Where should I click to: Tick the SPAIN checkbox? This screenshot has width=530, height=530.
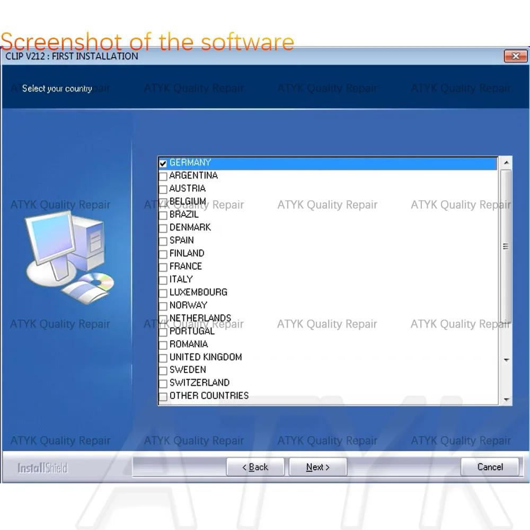(163, 241)
